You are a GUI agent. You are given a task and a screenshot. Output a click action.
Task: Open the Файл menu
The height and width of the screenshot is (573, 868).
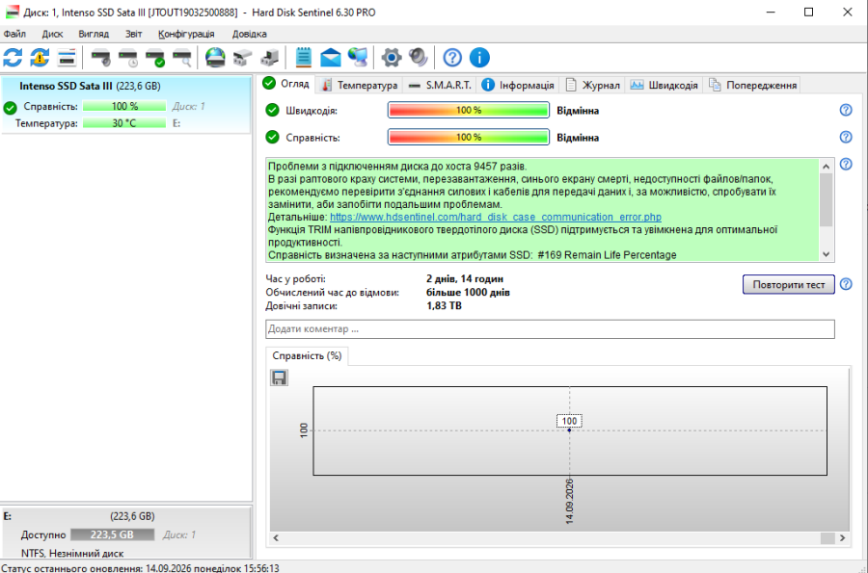click(x=14, y=34)
